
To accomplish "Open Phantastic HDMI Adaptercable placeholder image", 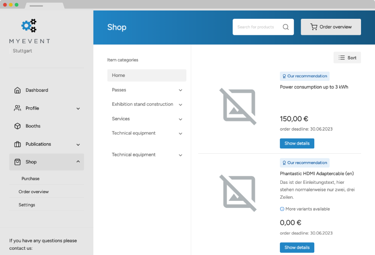I will [x=238, y=193].
